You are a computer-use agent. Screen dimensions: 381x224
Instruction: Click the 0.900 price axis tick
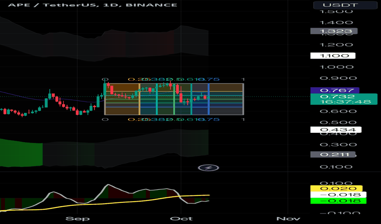click(338, 78)
